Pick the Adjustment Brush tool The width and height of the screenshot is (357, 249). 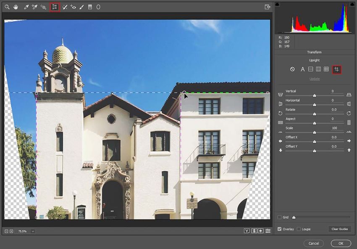[81, 7]
